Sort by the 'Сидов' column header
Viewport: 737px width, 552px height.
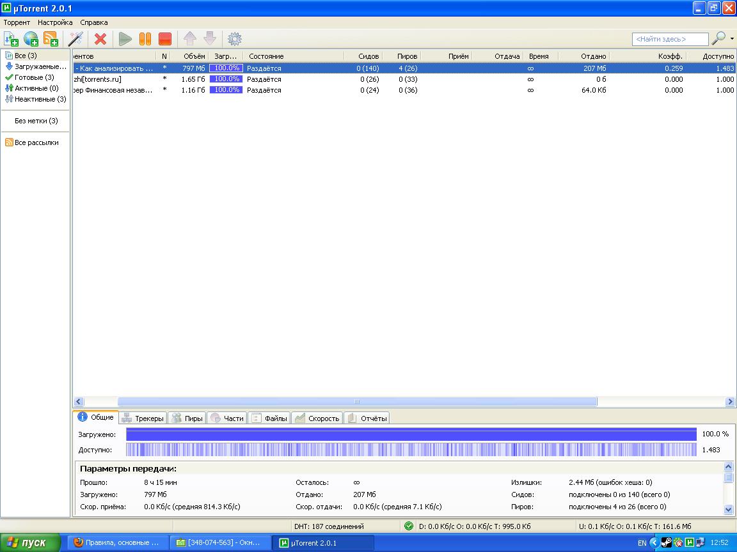pyautogui.click(x=363, y=56)
